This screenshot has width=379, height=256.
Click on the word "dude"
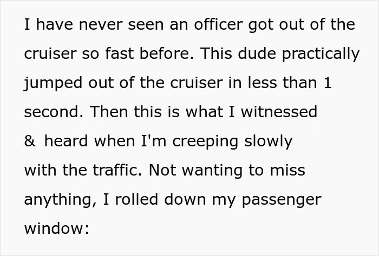click(x=257, y=53)
